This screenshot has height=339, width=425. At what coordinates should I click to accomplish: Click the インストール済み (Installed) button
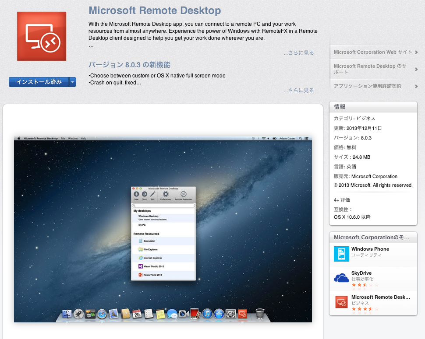pos(39,82)
